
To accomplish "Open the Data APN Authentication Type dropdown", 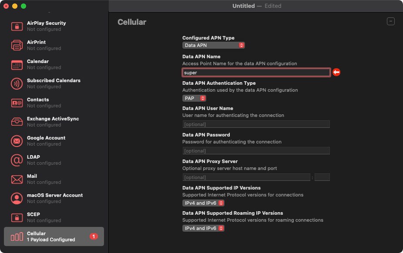I will pyautogui.click(x=194, y=98).
